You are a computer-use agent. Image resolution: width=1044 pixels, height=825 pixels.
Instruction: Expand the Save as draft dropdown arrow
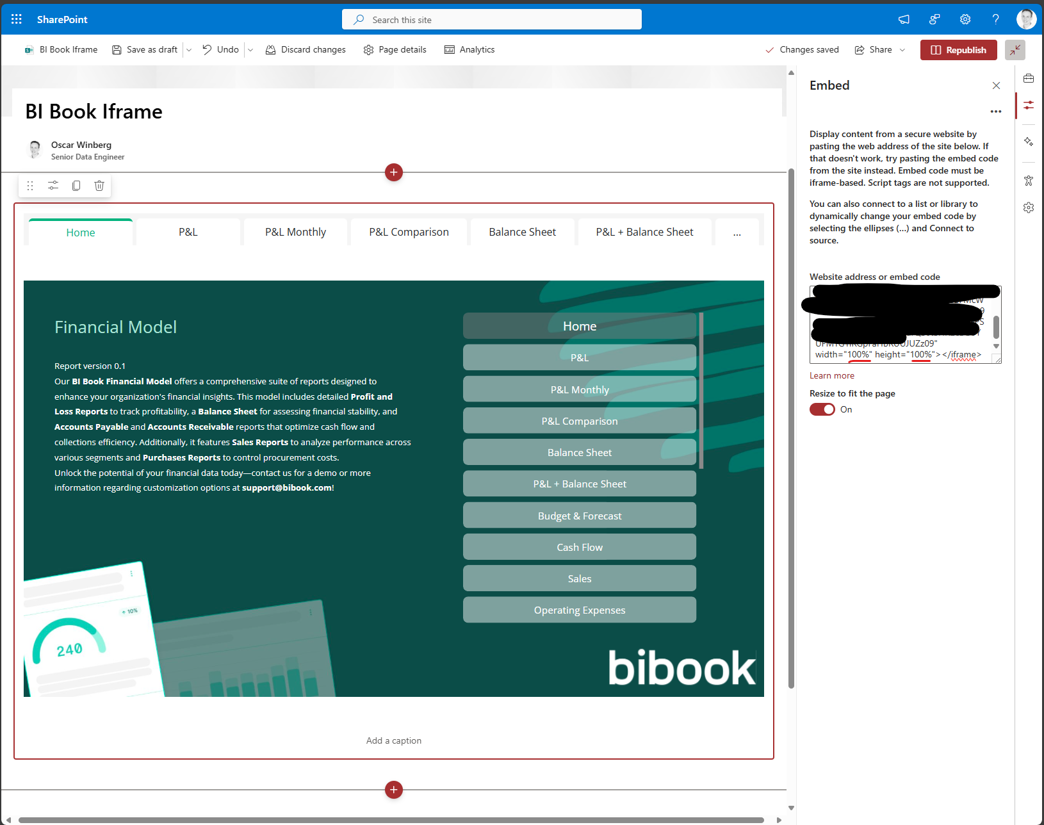click(x=189, y=50)
